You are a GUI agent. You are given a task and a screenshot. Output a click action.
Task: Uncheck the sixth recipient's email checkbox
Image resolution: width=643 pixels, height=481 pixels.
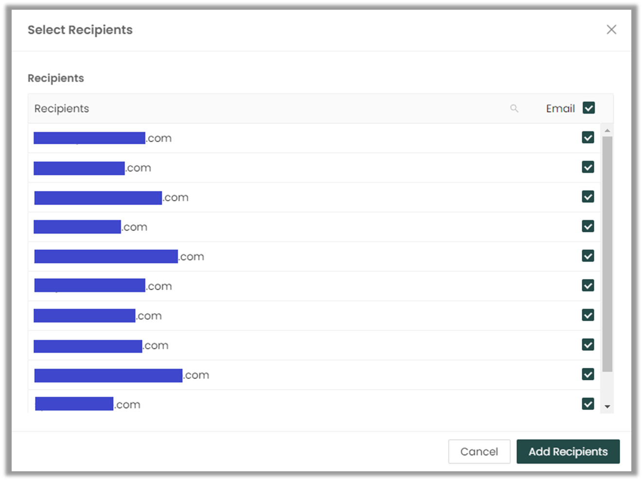588,286
